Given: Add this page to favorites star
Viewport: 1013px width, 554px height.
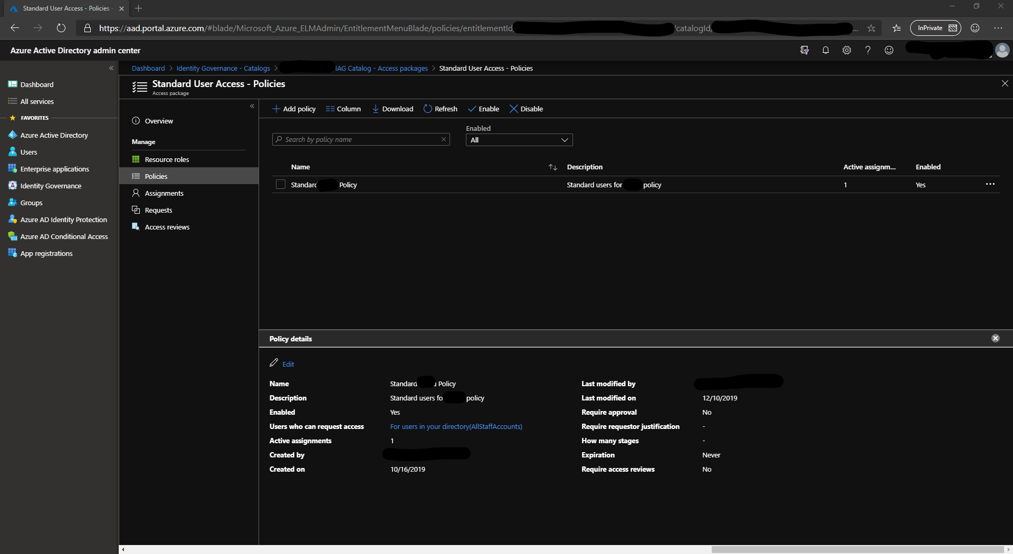Looking at the screenshot, I should tap(871, 28).
